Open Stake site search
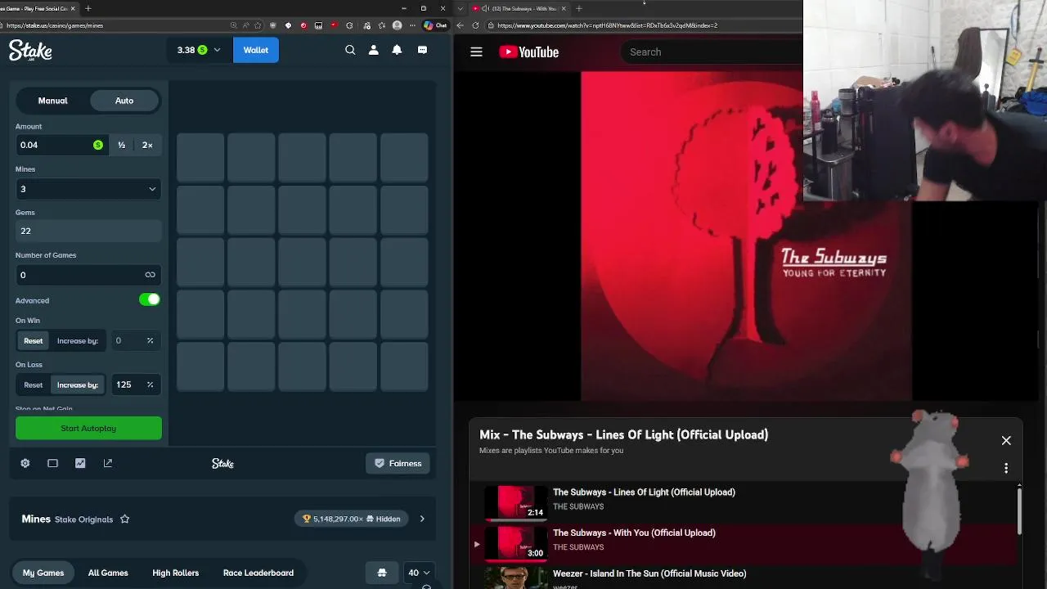 point(350,50)
